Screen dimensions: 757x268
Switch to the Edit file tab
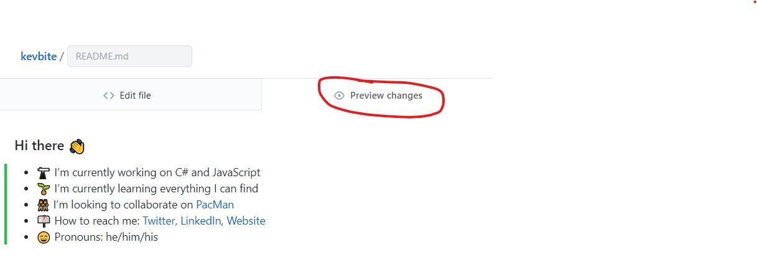pos(131,95)
